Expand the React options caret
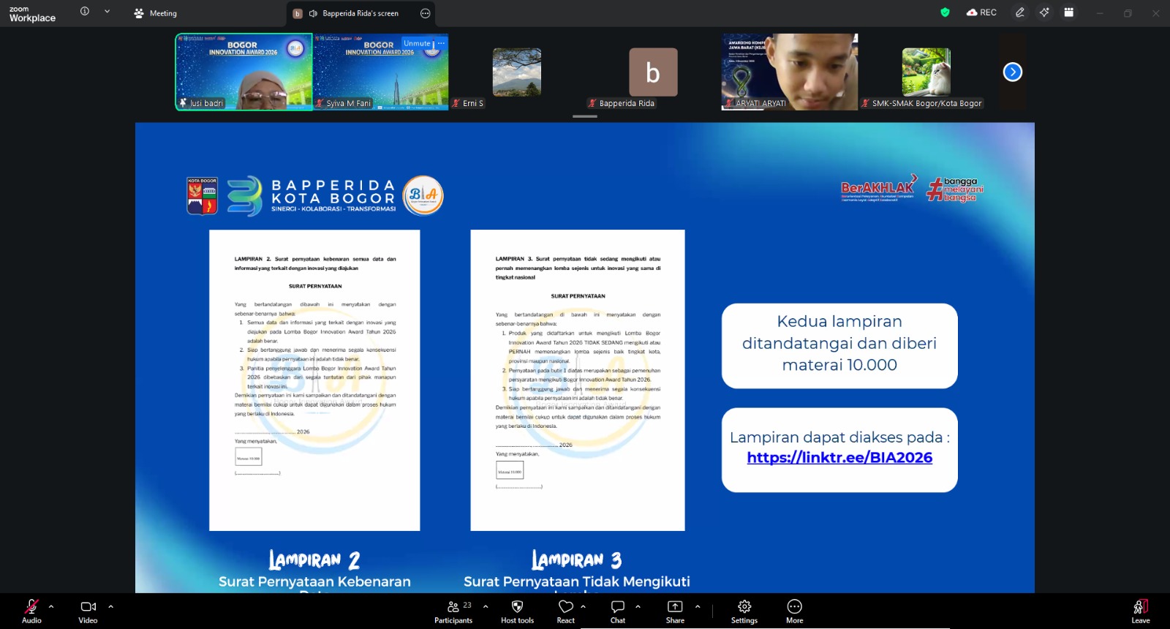Screen dimensions: 1170x629 [583, 606]
